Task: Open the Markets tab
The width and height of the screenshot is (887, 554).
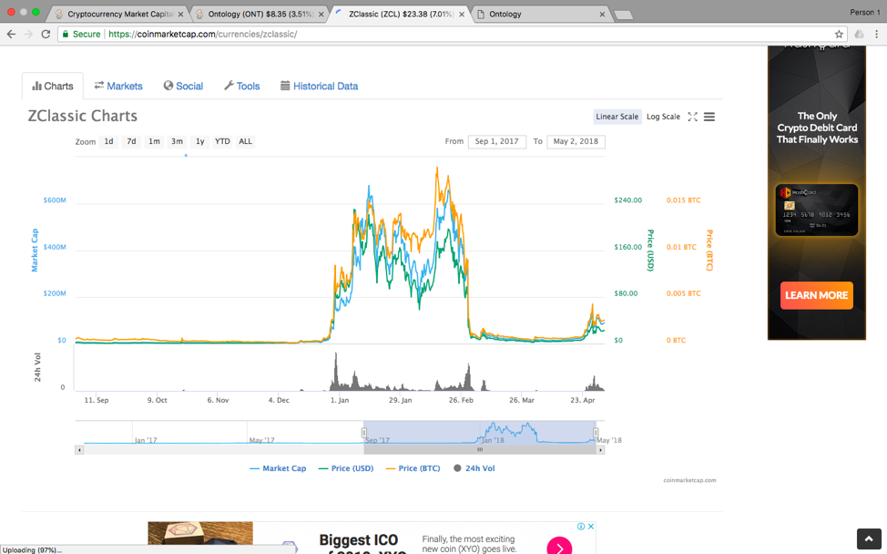Action: coord(118,86)
